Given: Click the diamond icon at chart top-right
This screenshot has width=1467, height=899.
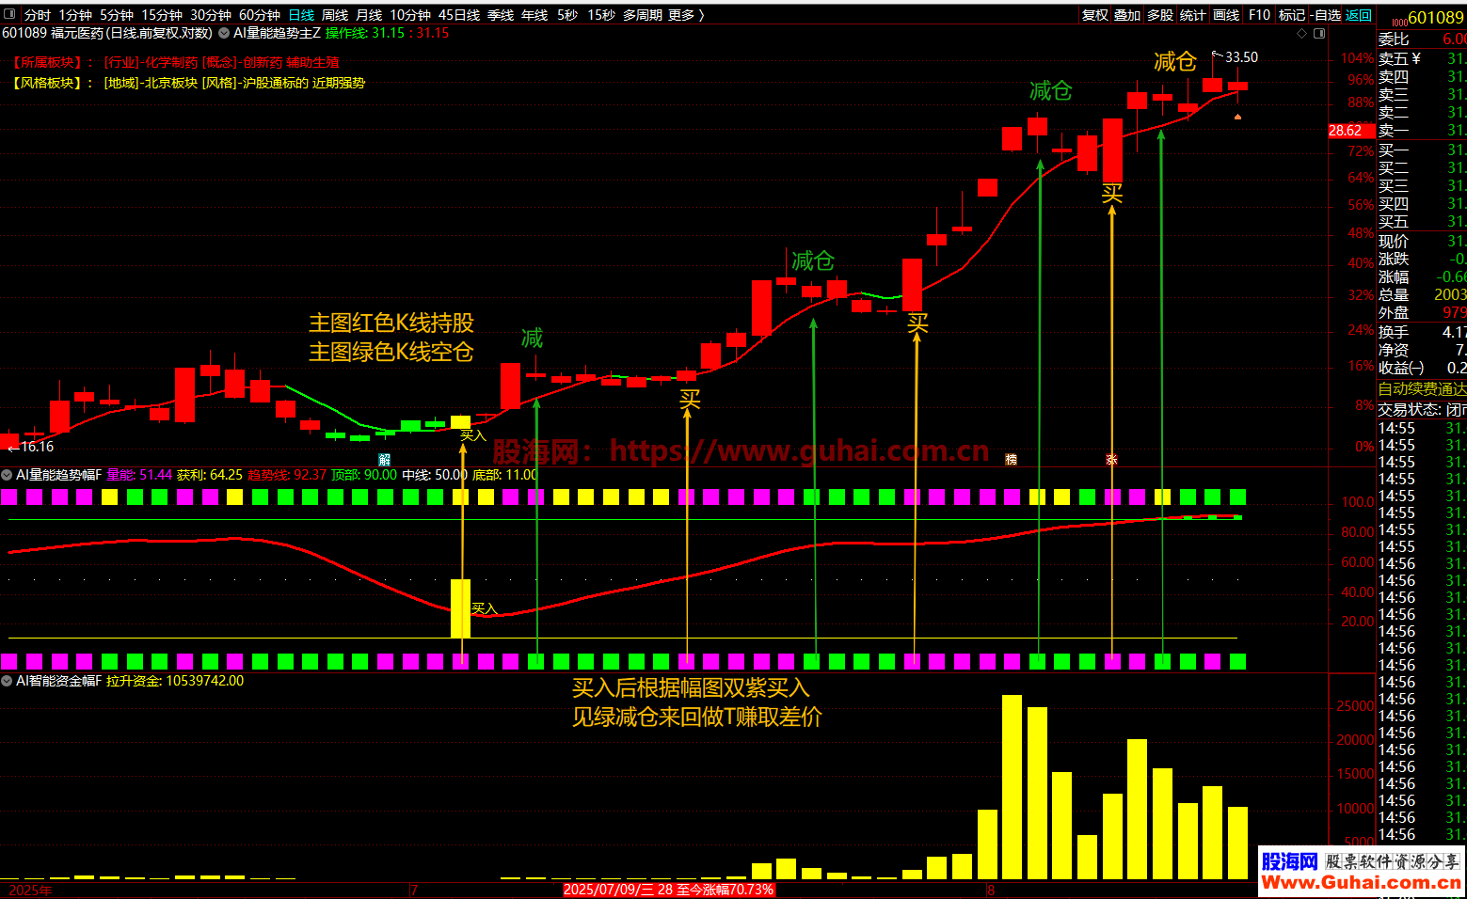Looking at the screenshot, I should (1302, 33).
